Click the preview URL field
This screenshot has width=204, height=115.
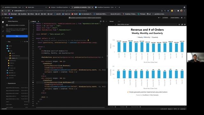[x=147, y=25]
